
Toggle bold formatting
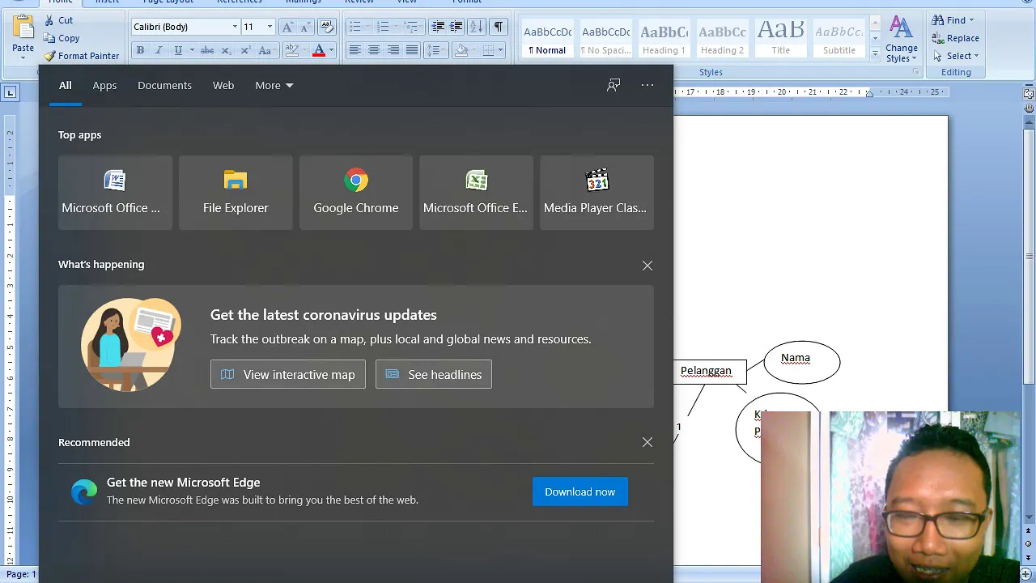(140, 50)
